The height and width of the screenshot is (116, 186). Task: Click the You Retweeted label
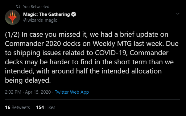[x=36, y=7]
